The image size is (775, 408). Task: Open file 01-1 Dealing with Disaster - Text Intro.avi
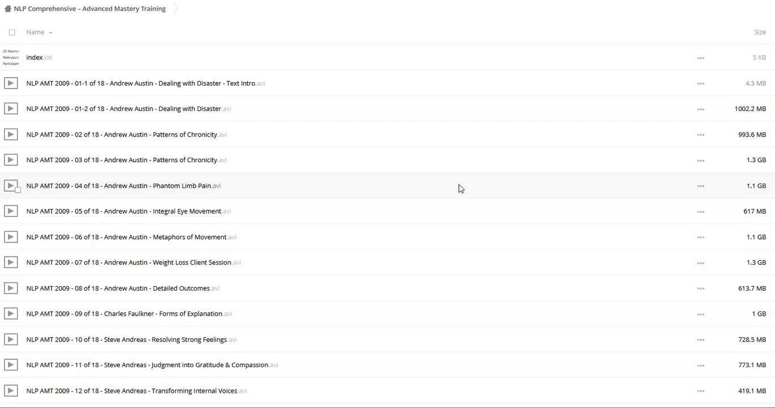pos(146,83)
